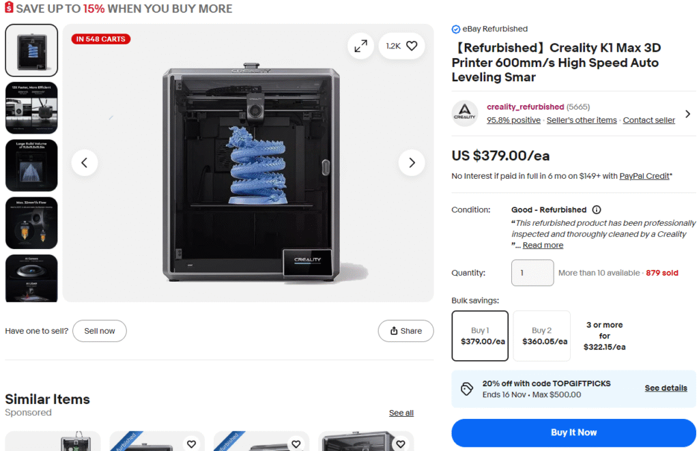Image resolution: width=699 pixels, height=451 pixels.
Task: Click the Quantity input field
Action: 532,273
